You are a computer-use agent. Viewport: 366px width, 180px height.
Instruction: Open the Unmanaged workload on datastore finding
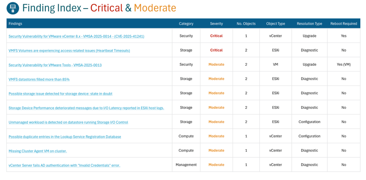(x=68, y=122)
